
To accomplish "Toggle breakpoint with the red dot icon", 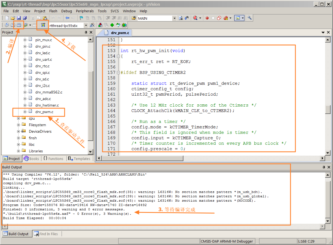I will click(207, 18).
